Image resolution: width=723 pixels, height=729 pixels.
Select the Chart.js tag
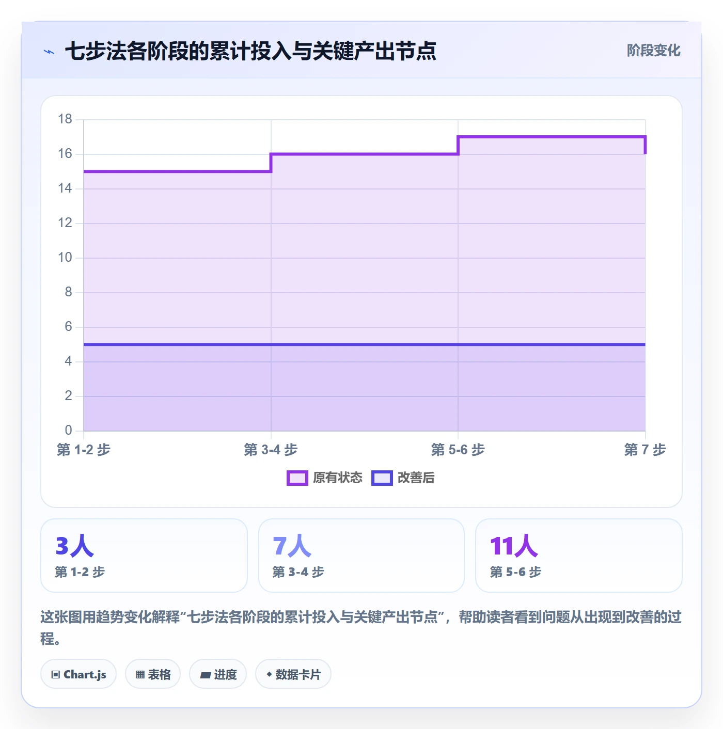pos(78,674)
